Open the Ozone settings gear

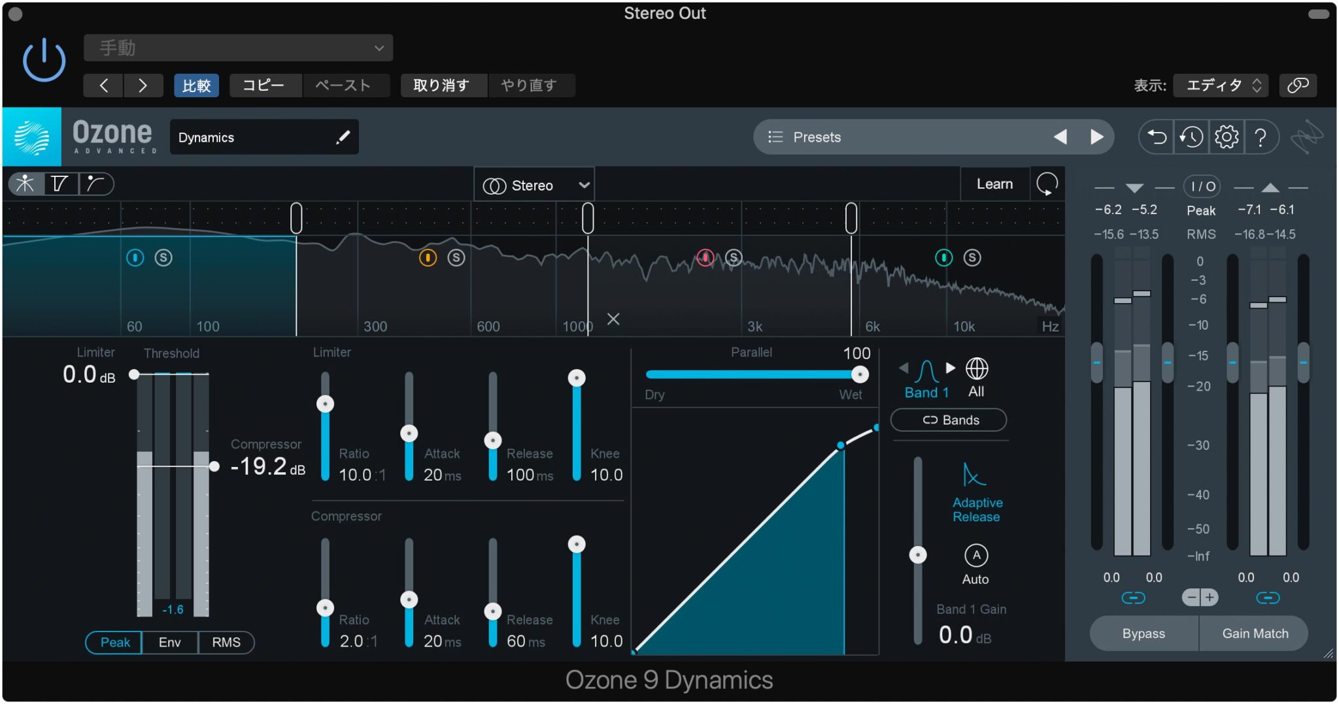pyautogui.click(x=1226, y=137)
